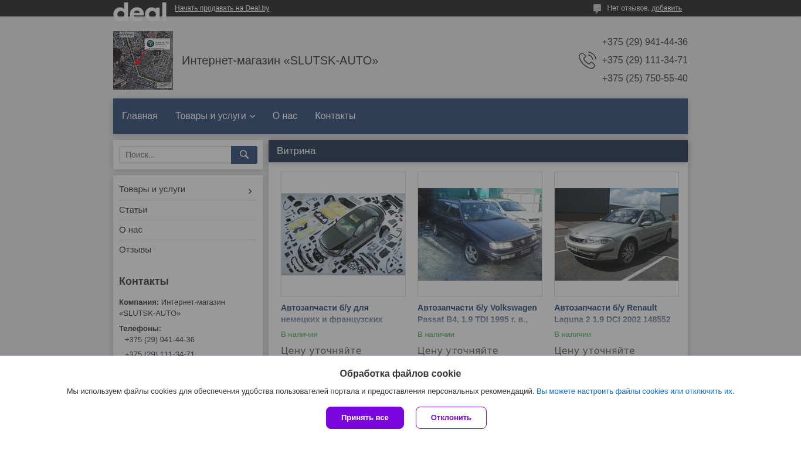Screen dimensions: 801x450
Task: Click header phone number +375 (29) 941-44-36
Action: coord(644,42)
